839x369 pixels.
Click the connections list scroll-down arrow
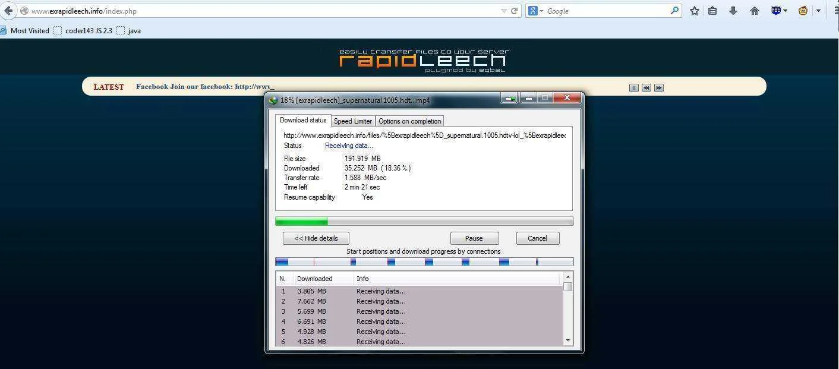[x=568, y=340]
